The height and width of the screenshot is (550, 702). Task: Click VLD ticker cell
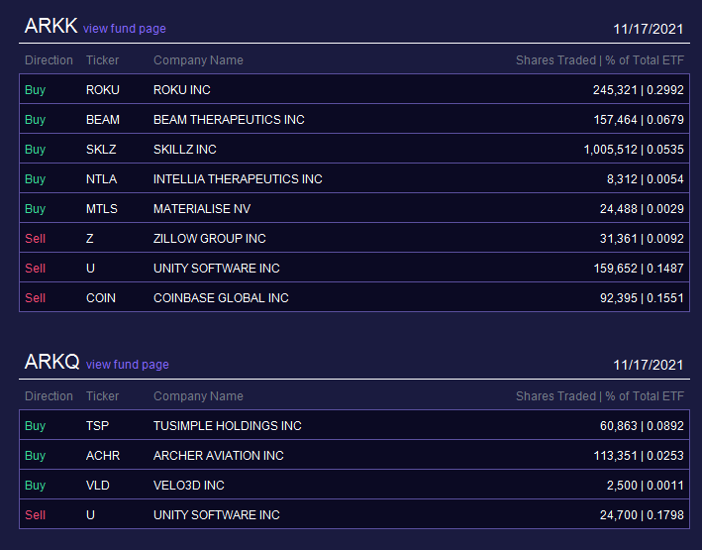(x=98, y=486)
